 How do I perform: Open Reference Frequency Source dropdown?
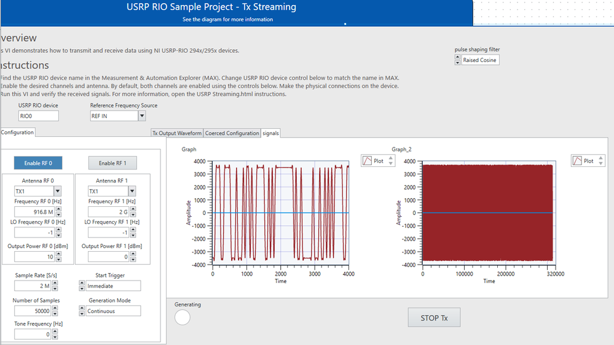pyautogui.click(x=142, y=116)
